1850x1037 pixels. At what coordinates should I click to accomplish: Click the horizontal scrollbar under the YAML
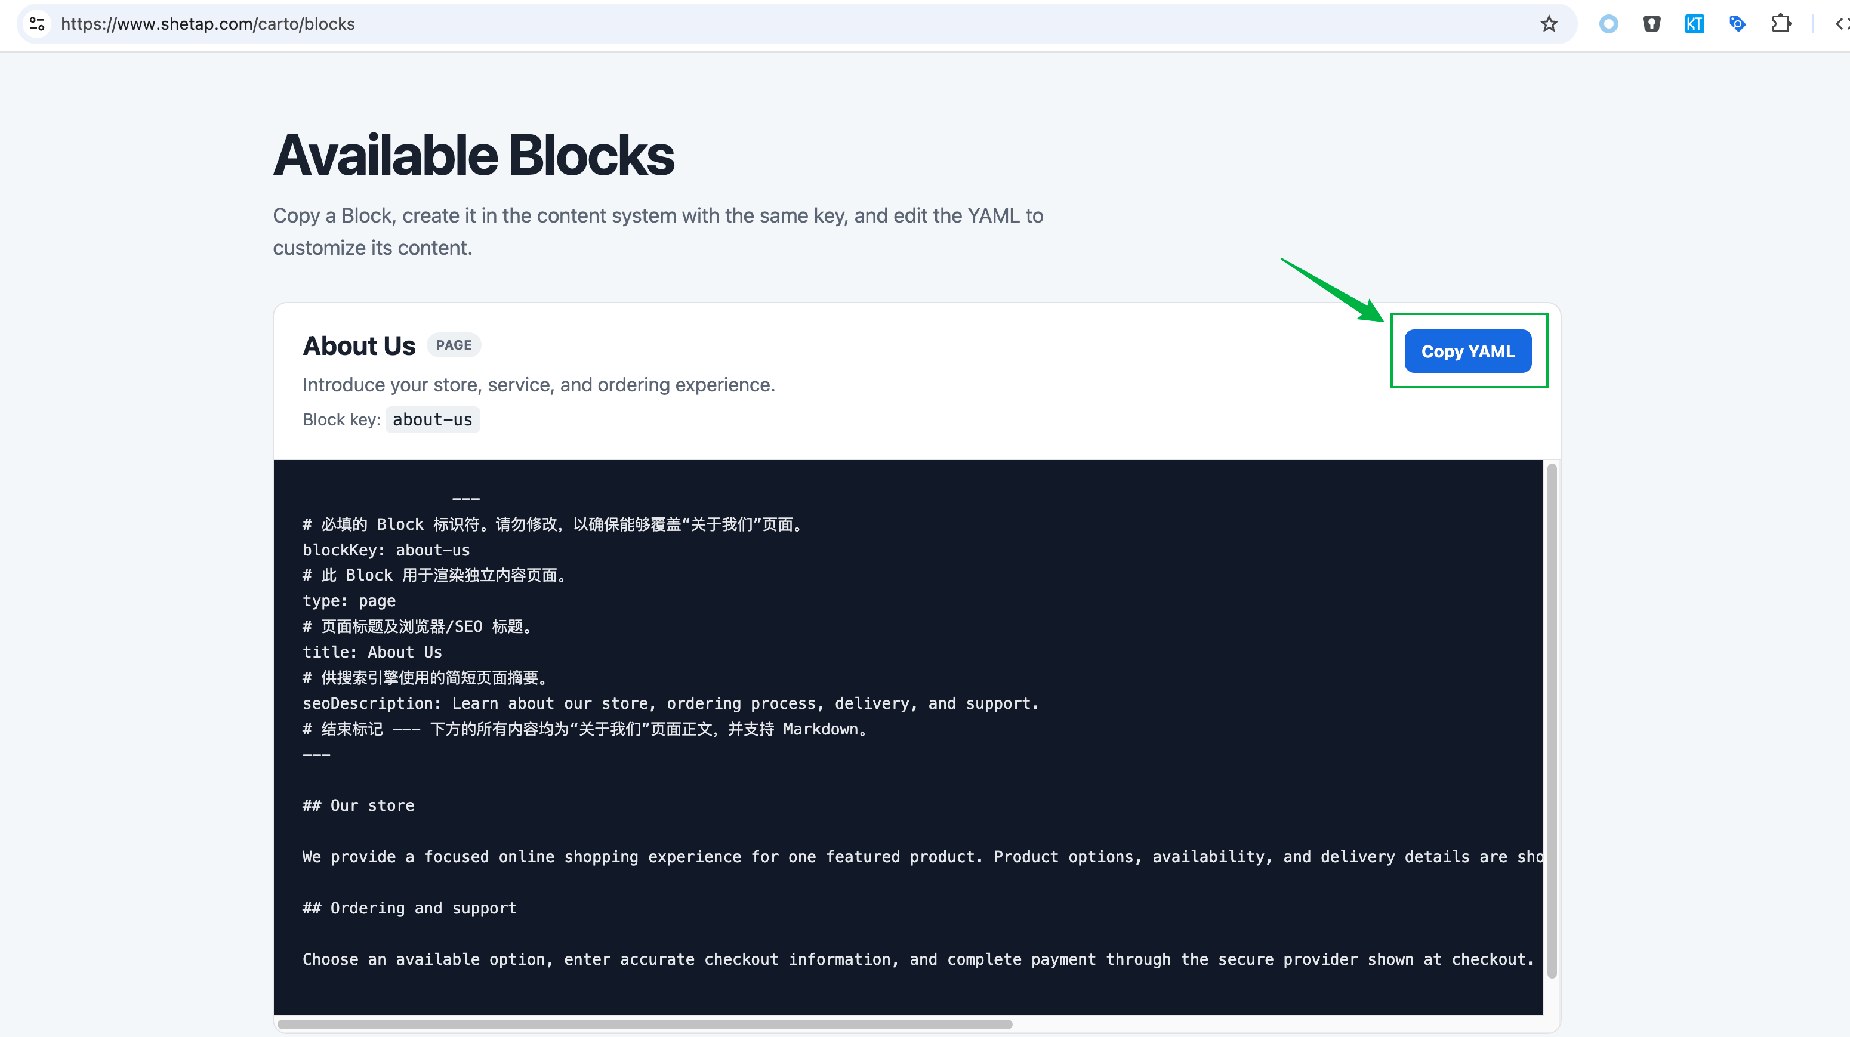pos(644,1024)
